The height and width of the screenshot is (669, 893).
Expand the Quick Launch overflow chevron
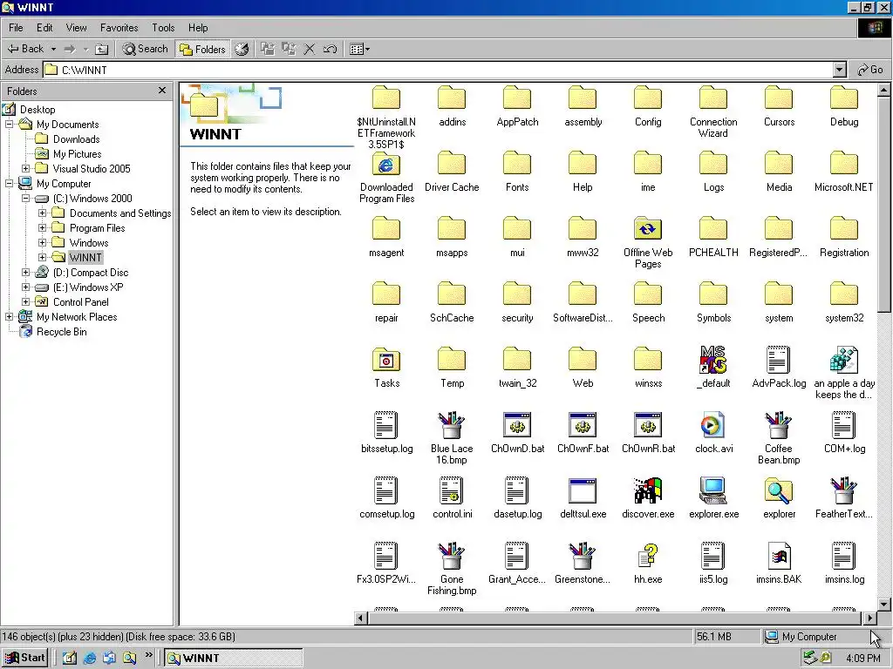148,655
